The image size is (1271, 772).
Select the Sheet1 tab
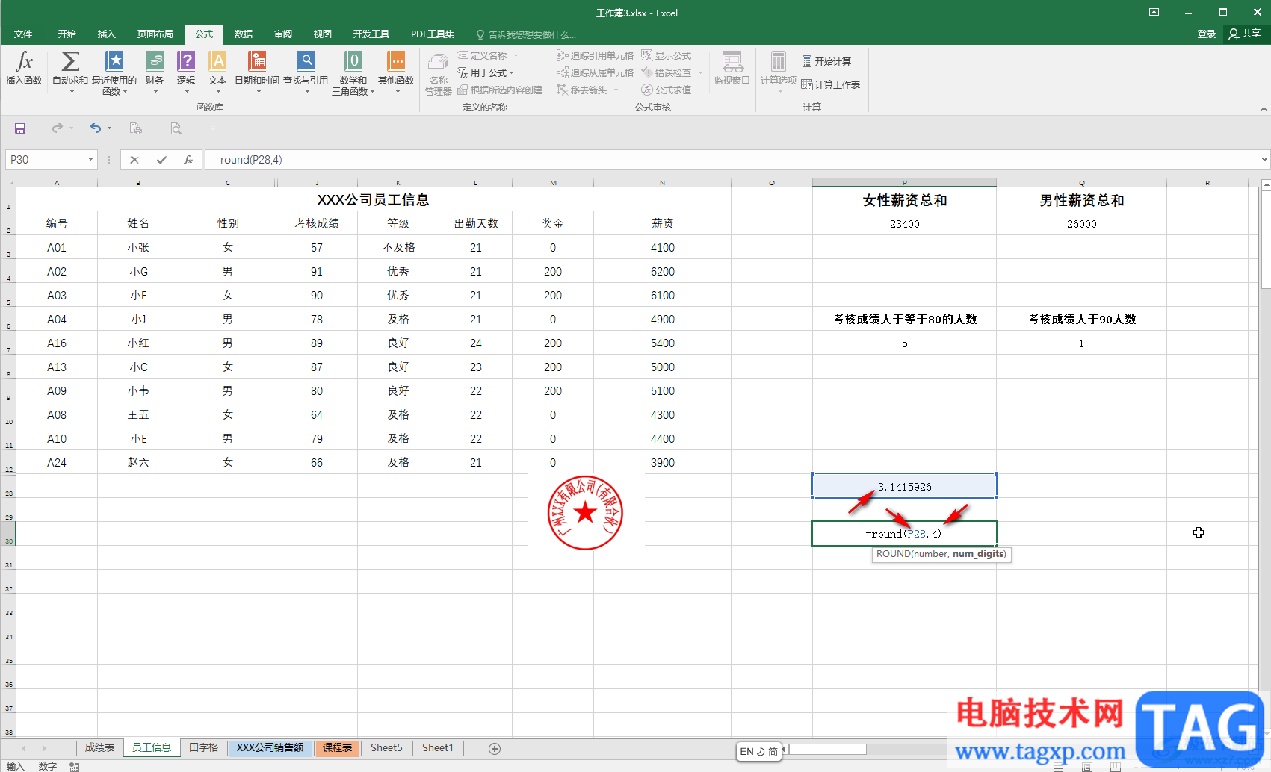click(438, 747)
